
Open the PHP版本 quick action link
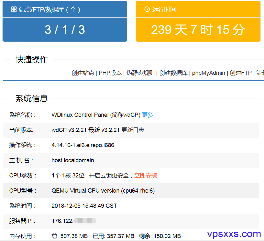tap(110, 73)
